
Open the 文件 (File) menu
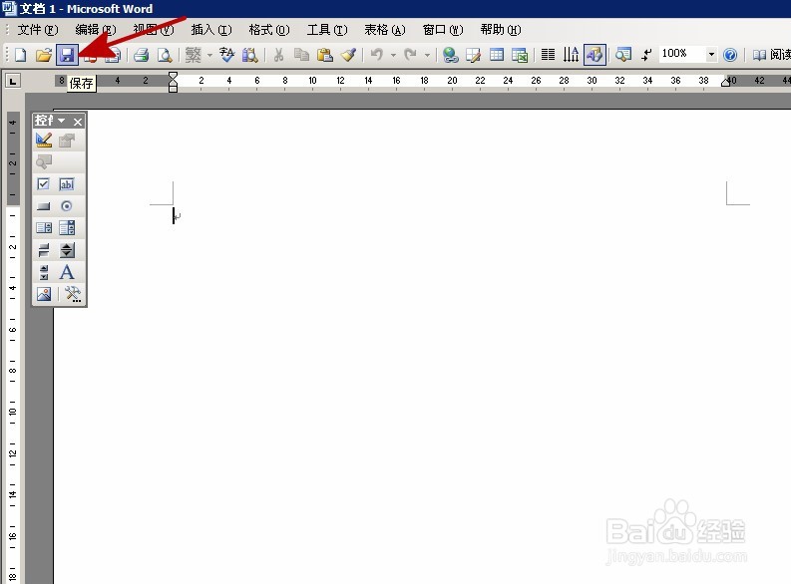tap(38, 30)
